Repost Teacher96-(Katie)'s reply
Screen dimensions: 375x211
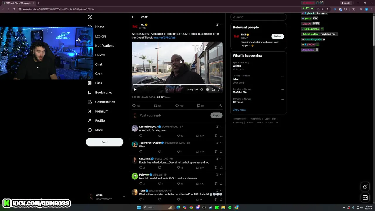pyautogui.click(x=160, y=152)
